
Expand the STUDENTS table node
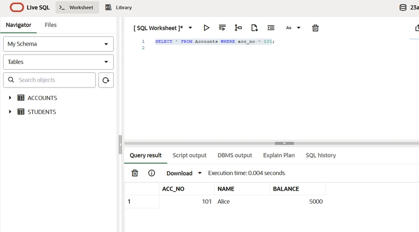[x=10, y=112]
